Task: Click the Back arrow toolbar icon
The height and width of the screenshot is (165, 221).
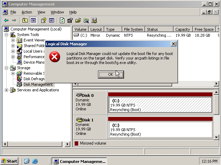Action: pyautogui.click(x=6, y=21)
